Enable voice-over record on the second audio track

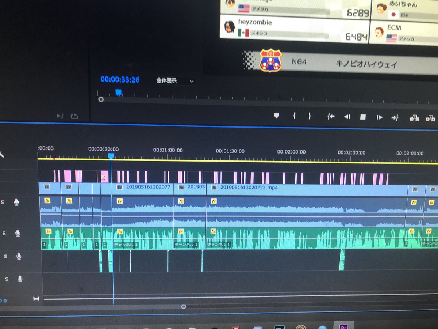click(x=17, y=233)
